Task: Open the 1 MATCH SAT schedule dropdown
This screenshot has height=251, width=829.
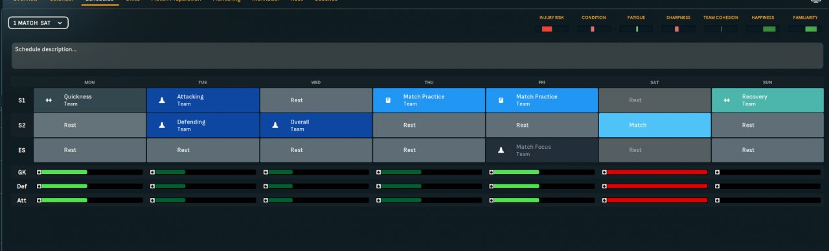Action: (38, 23)
